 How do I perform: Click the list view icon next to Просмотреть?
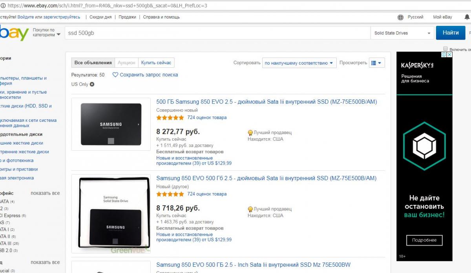click(x=373, y=63)
